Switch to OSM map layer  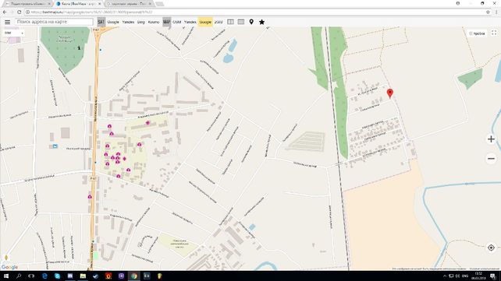pos(176,22)
